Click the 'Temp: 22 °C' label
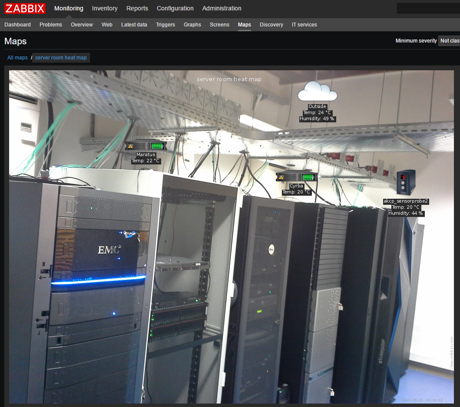The image size is (460, 407). [x=146, y=161]
